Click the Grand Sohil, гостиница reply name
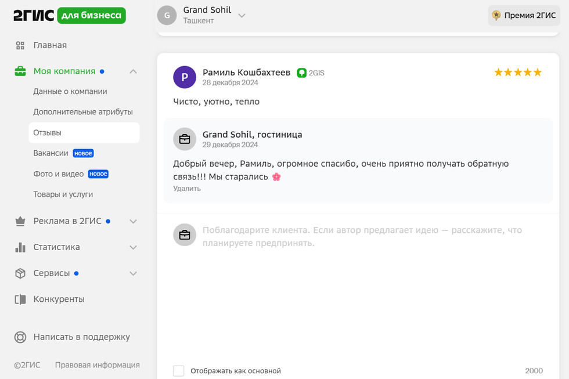The image size is (569, 379). click(252, 134)
